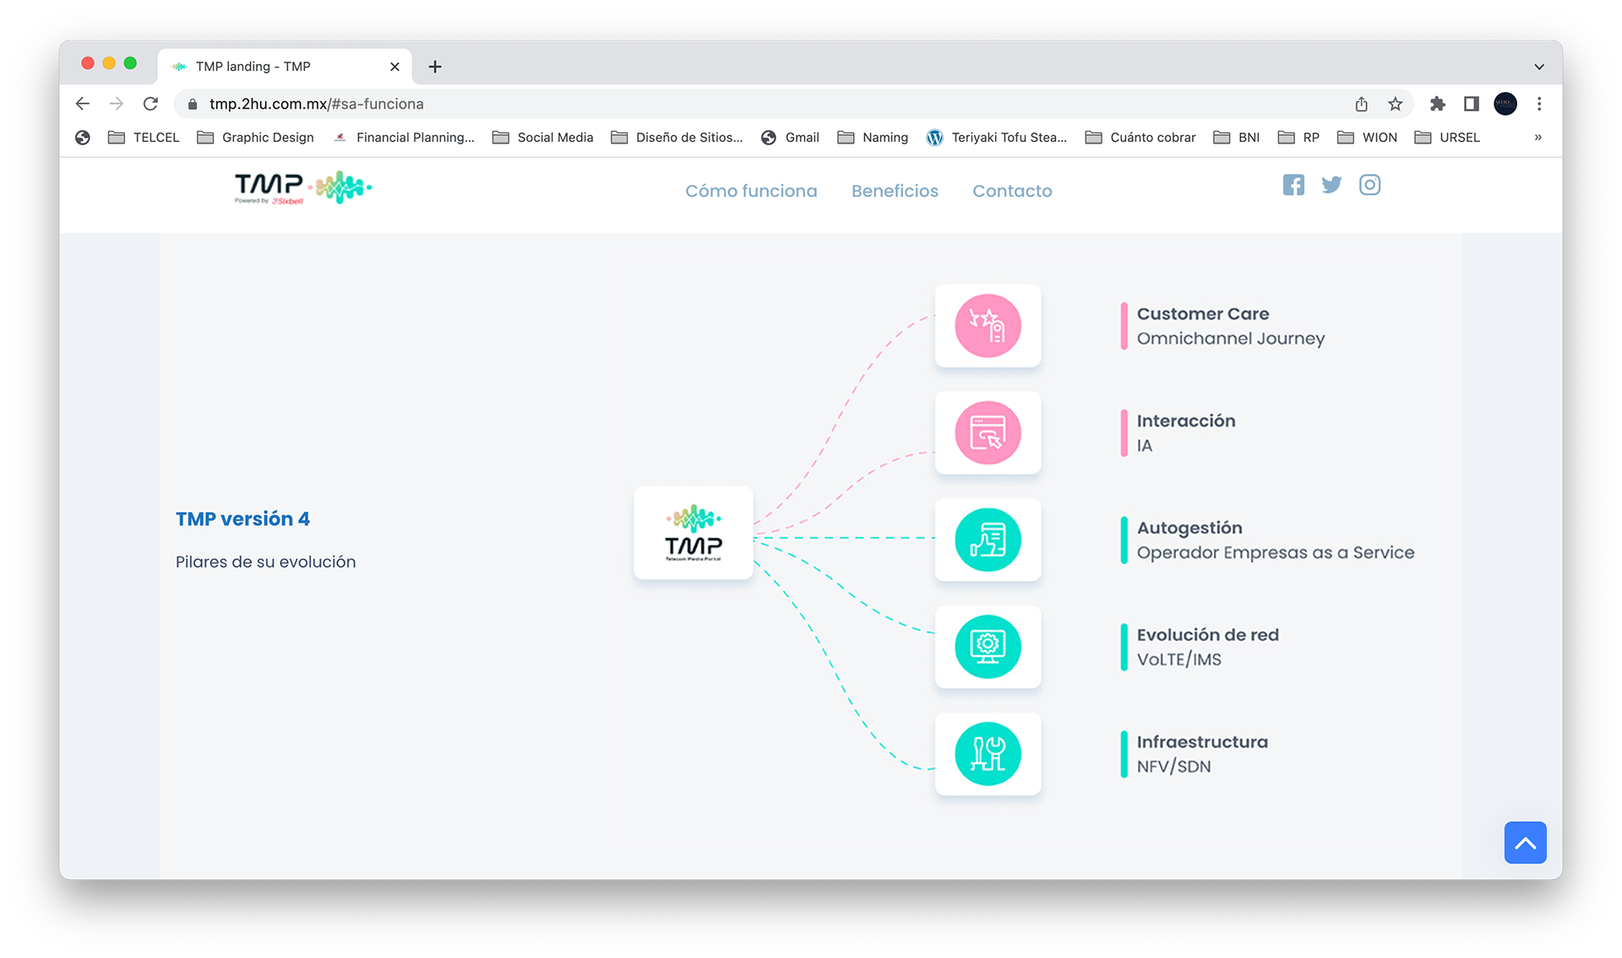1622x958 pixels.
Task: Open the Facebook social icon
Action: point(1293,185)
